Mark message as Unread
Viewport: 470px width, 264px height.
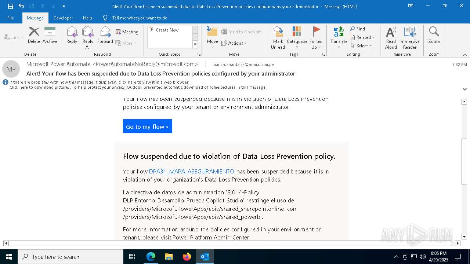(278, 37)
